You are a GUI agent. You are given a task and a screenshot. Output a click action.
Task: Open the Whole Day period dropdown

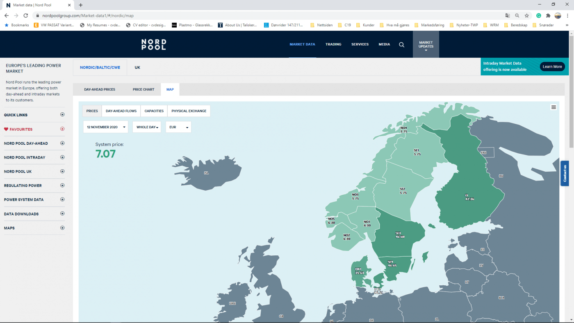pos(147,127)
